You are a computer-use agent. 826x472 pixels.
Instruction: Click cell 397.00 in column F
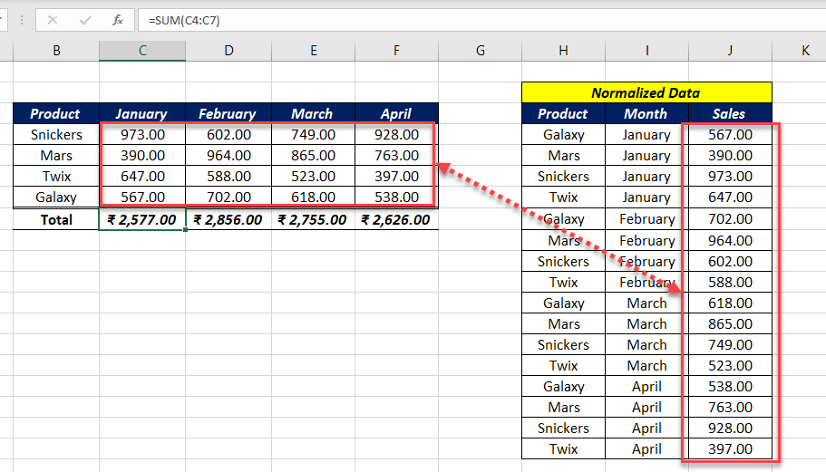coord(396,177)
